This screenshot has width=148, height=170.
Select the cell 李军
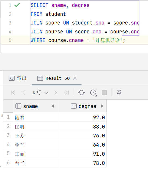pyautogui.click(x=35, y=145)
